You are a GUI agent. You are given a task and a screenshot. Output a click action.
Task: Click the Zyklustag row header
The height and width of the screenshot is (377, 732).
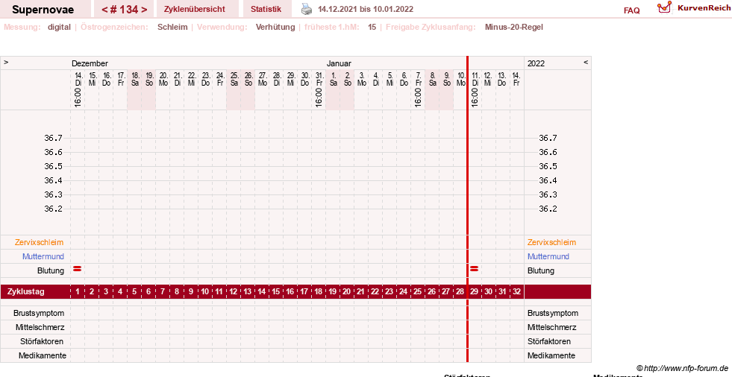pos(26,292)
